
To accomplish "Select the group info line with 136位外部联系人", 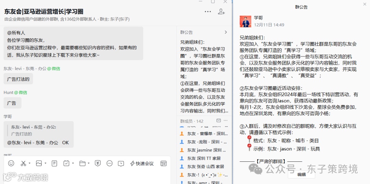I will pyautogui.click(x=67, y=19).
